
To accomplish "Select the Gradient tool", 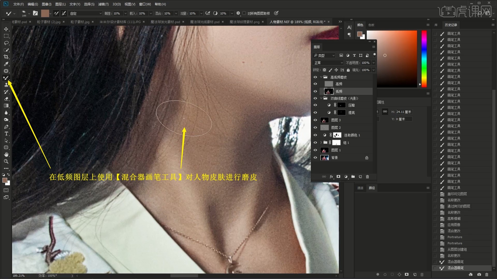I will tap(6, 106).
